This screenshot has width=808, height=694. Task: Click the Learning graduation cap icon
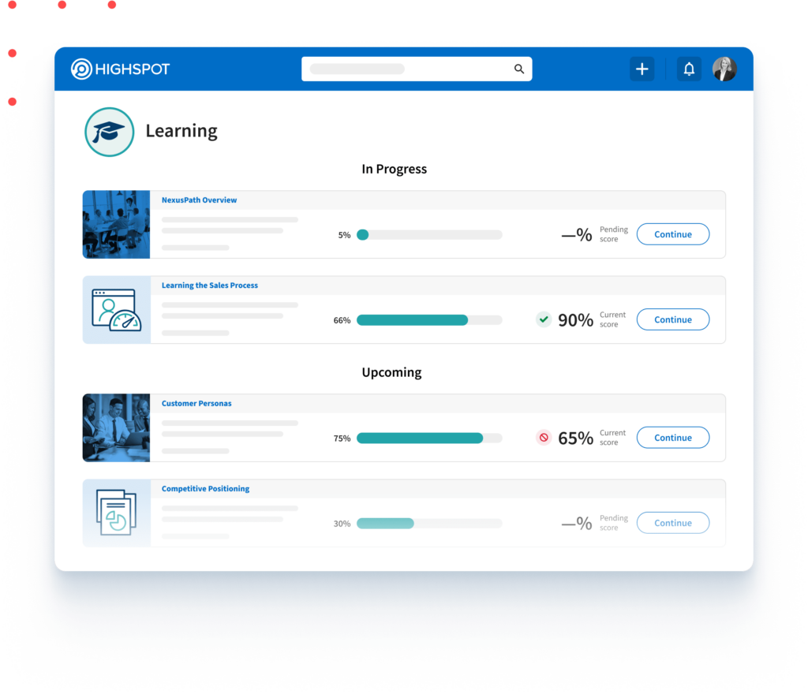tap(109, 132)
